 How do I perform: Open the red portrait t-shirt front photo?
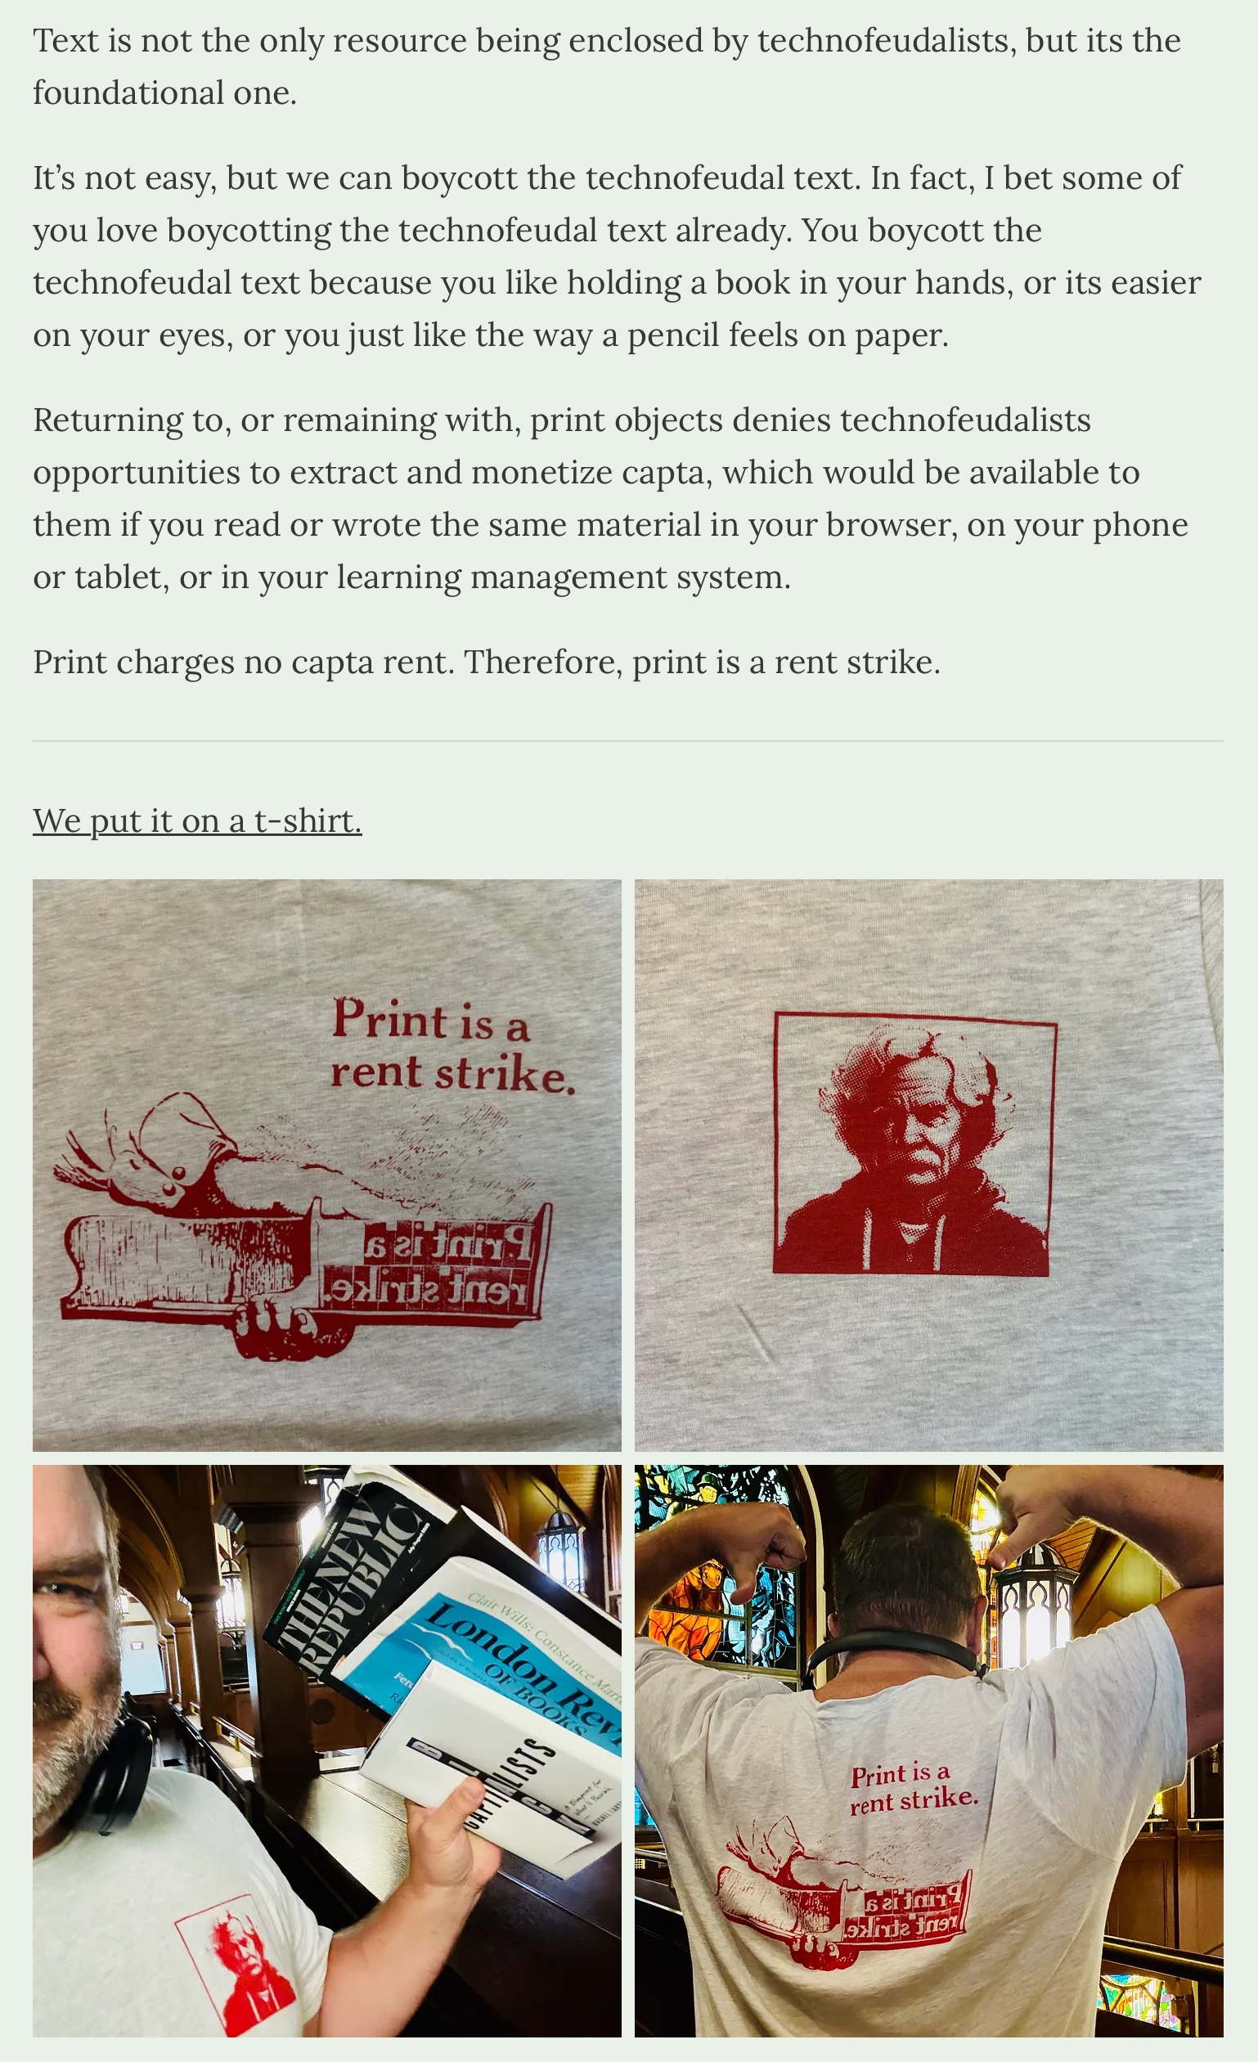click(929, 1165)
